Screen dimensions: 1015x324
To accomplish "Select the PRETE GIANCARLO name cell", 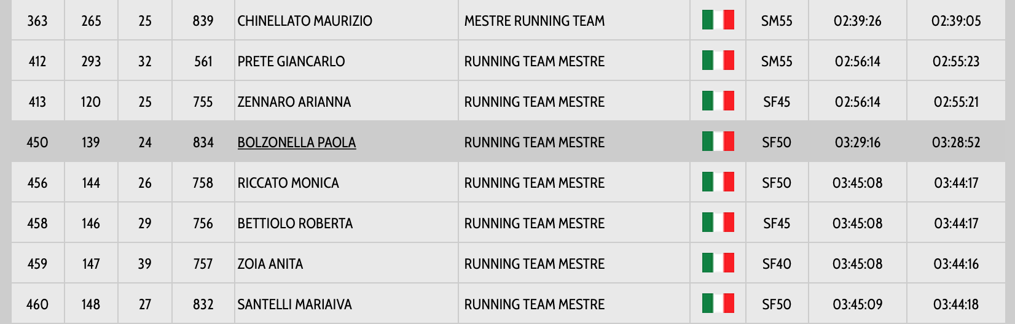I will (x=291, y=61).
